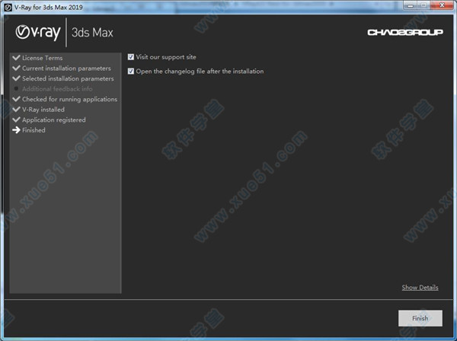The width and height of the screenshot is (457, 341).
Task: Select the Application registered step
Action: pyautogui.click(x=54, y=120)
